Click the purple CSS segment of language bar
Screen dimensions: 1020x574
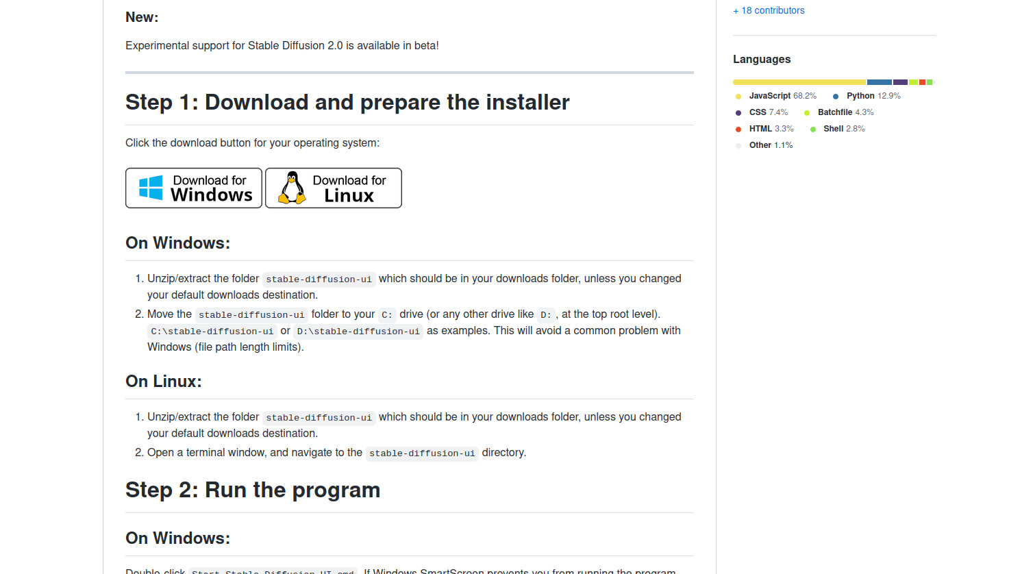[x=900, y=82]
